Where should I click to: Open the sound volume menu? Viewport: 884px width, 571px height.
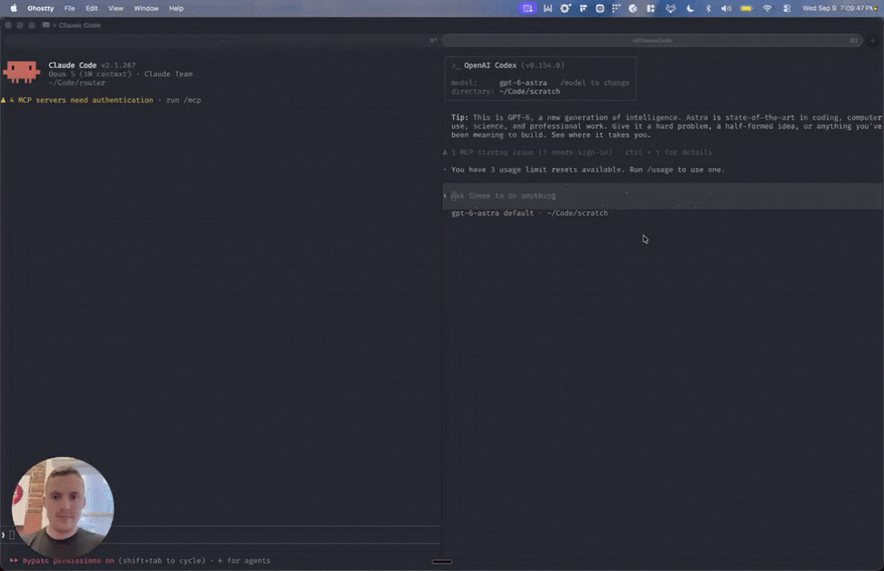click(x=726, y=9)
